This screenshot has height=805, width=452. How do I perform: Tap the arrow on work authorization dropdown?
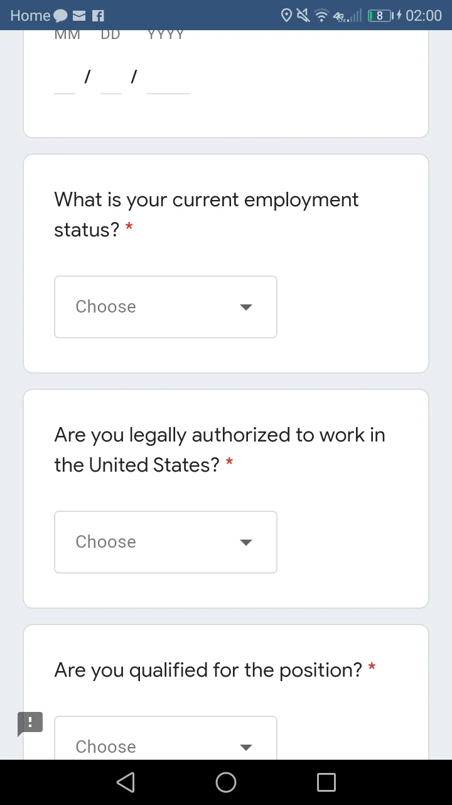point(246,543)
